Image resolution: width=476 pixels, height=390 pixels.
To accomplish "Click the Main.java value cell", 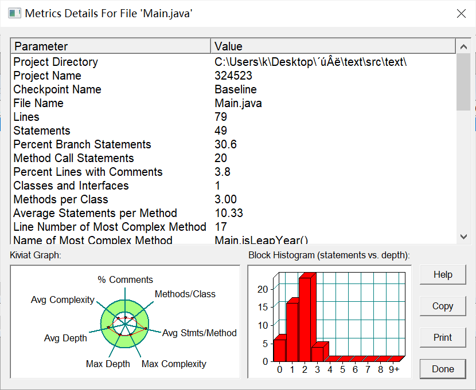I will pos(239,103).
